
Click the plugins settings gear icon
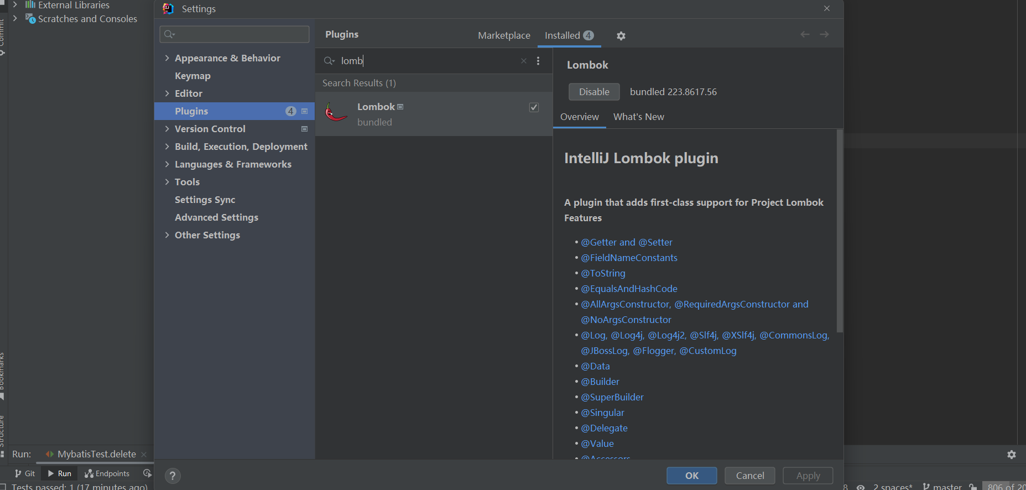pos(621,36)
